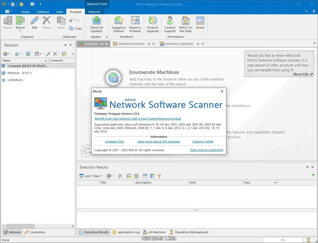The image size is (318, 243).
Task: Click the funnel filter icon in Execution Results
Action: coord(159,176)
